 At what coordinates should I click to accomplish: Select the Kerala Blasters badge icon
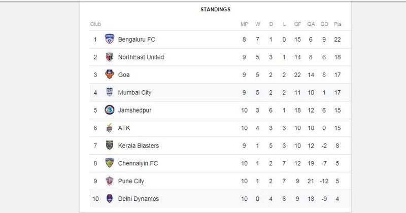[x=110, y=146]
